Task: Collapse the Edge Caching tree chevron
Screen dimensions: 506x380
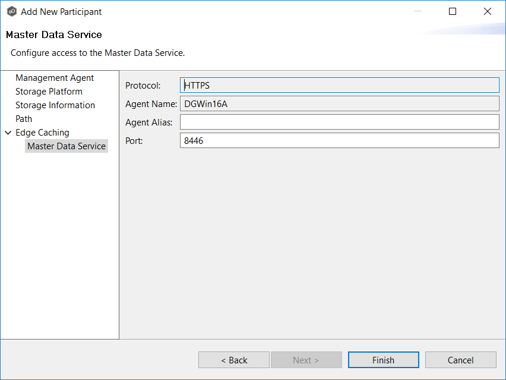Action: click(8, 133)
